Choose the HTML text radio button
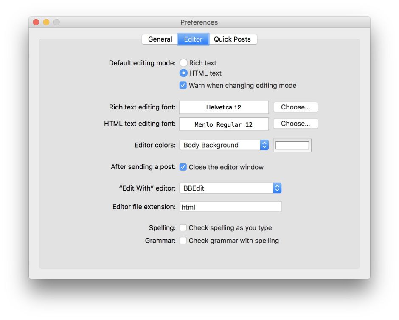 coord(183,73)
